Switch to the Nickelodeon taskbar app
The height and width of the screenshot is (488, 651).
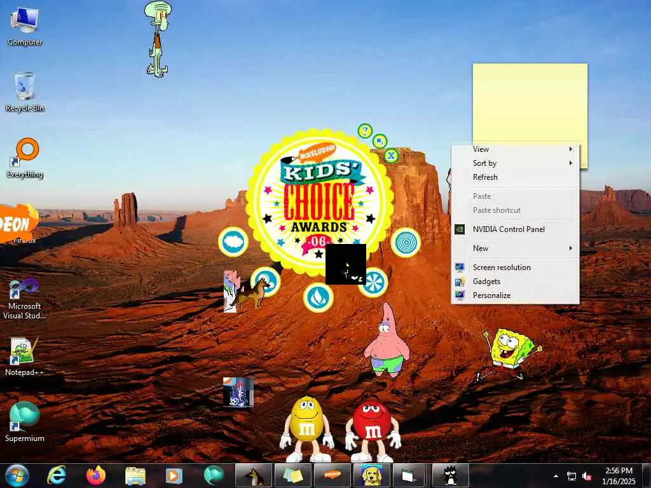pyautogui.click(x=332, y=475)
